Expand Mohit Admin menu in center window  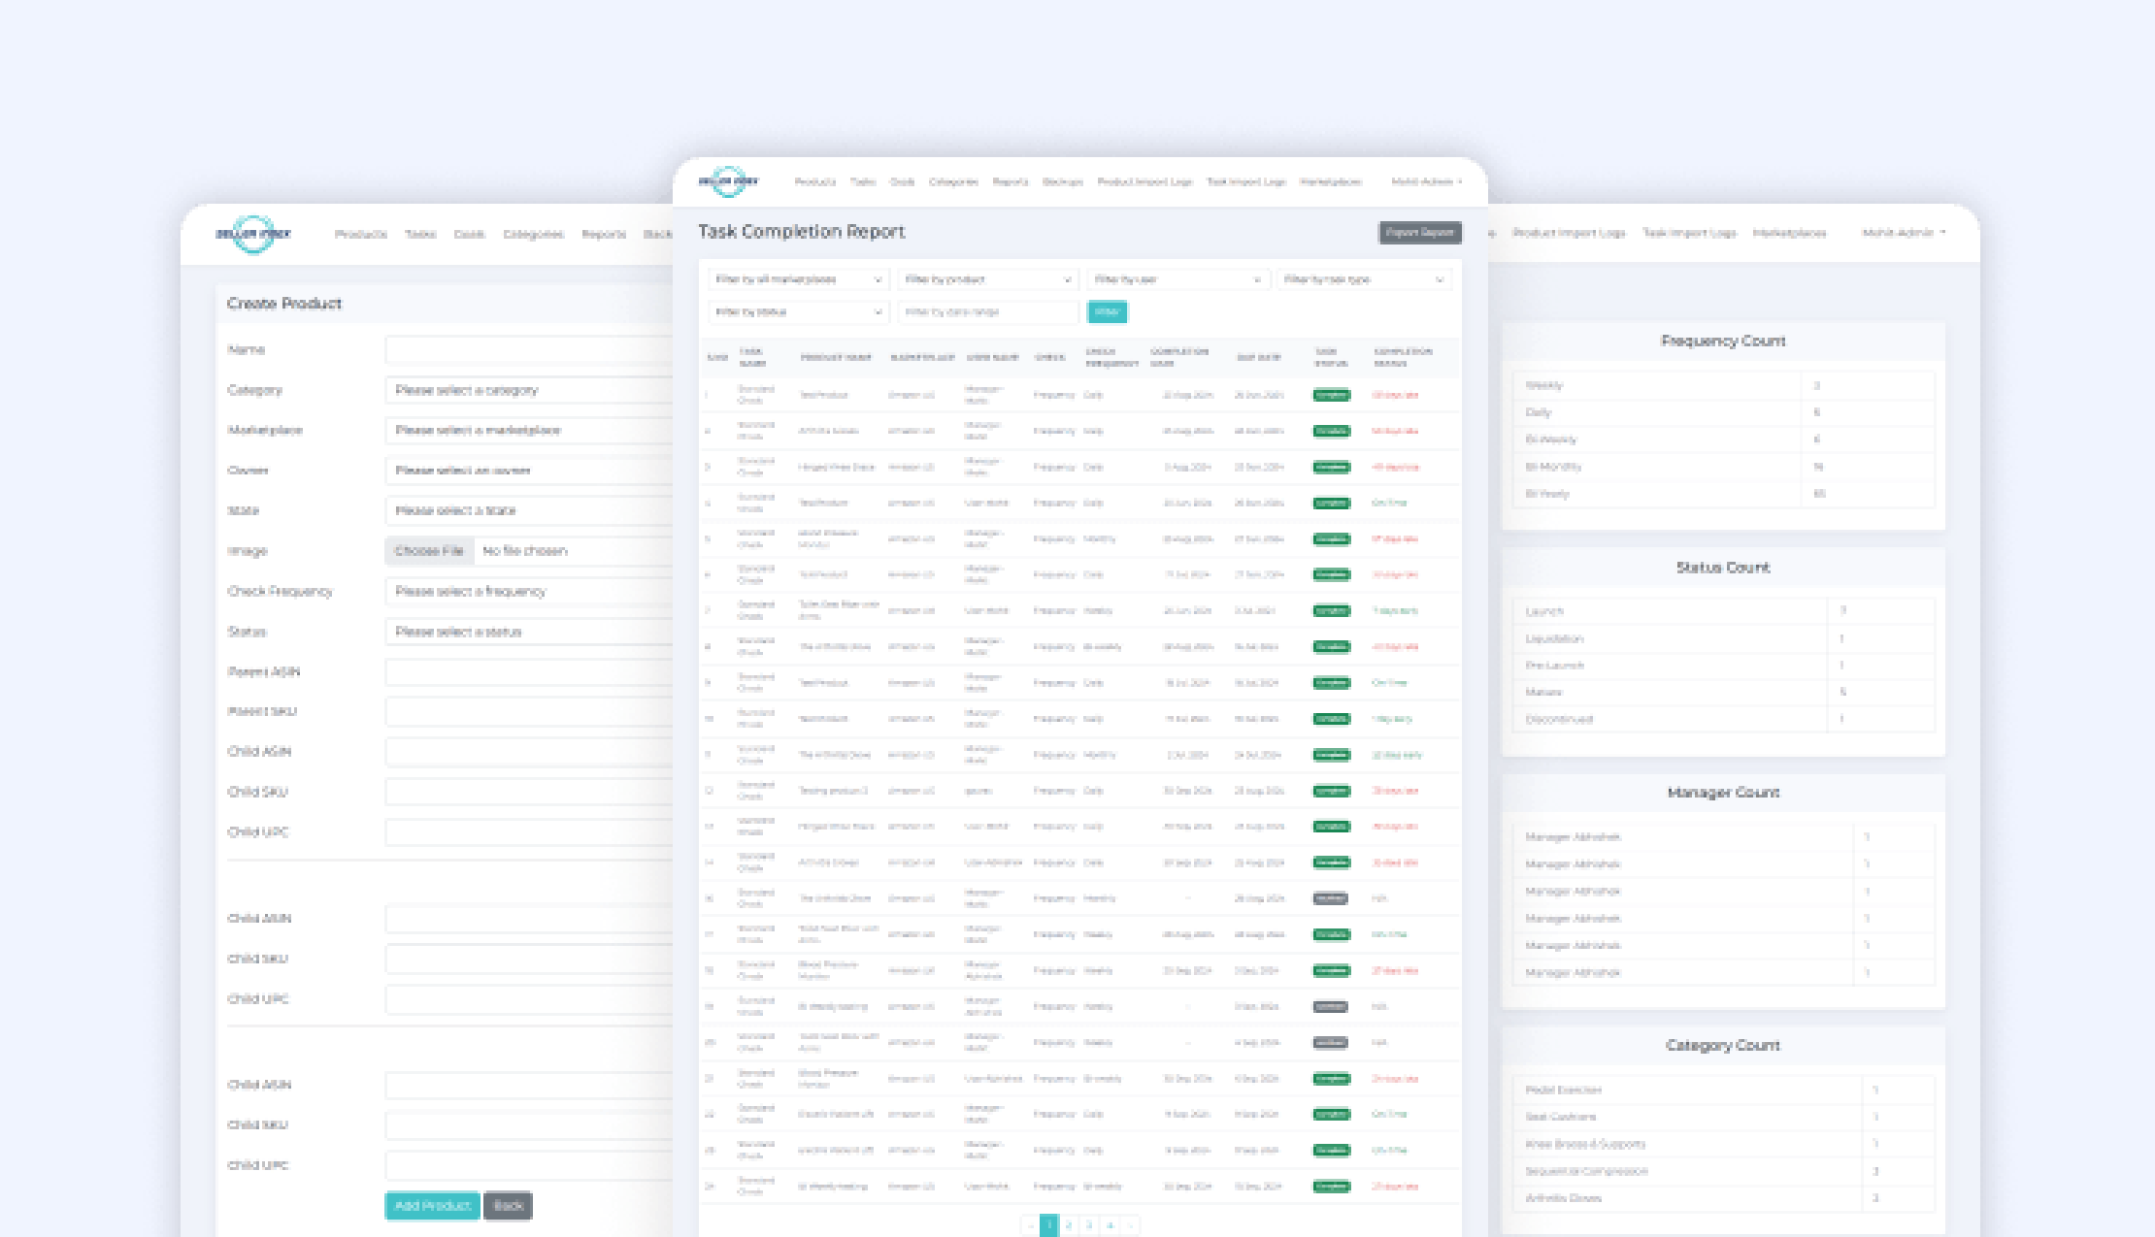(1425, 182)
